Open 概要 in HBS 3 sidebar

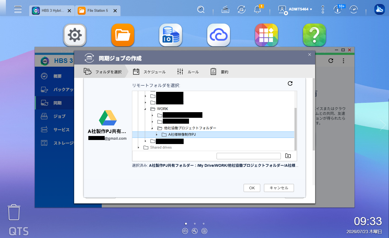[55, 76]
